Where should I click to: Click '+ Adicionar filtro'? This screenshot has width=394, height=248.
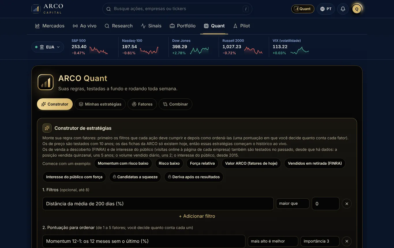[x=197, y=216]
